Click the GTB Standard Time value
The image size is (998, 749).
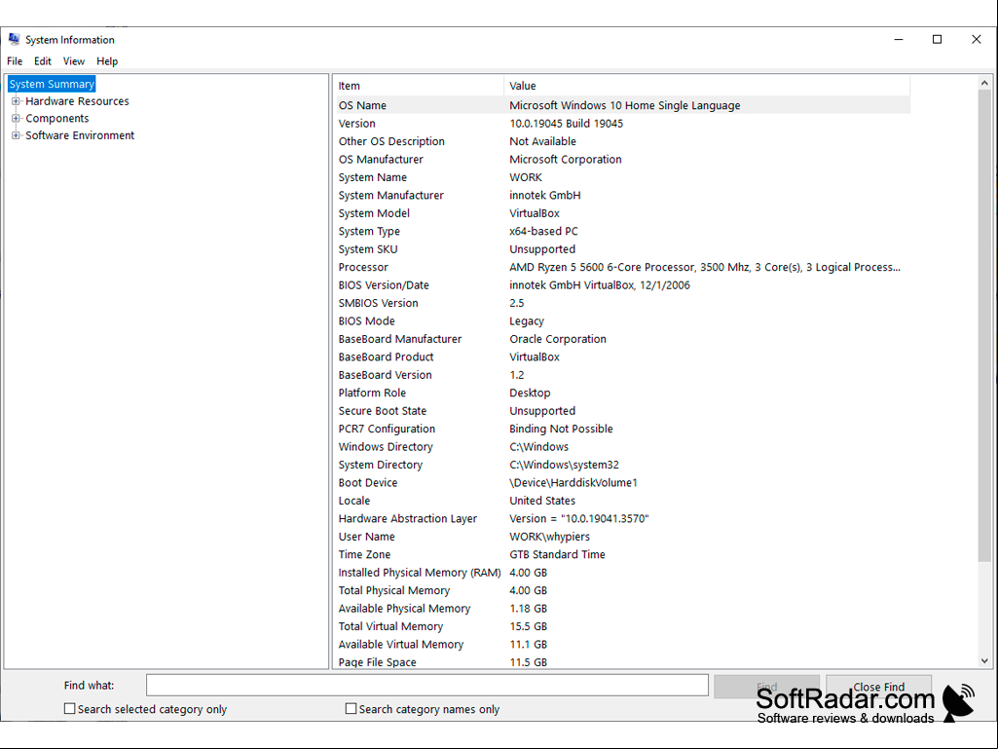pyautogui.click(x=557, y=555)
